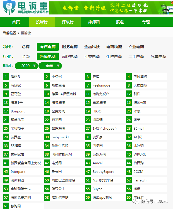Open the 海淘免税店 entry

tap(105, 94)
